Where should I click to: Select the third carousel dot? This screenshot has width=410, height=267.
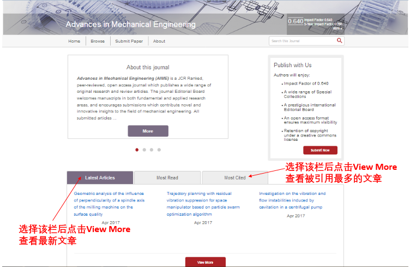(x=152, y=149)
